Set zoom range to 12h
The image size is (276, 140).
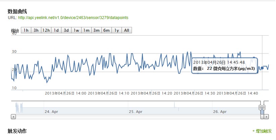tap(46, 30)
